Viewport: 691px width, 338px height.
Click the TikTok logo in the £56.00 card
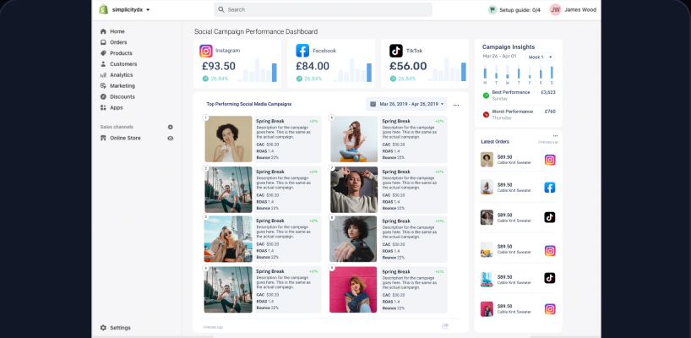[395, 51]
